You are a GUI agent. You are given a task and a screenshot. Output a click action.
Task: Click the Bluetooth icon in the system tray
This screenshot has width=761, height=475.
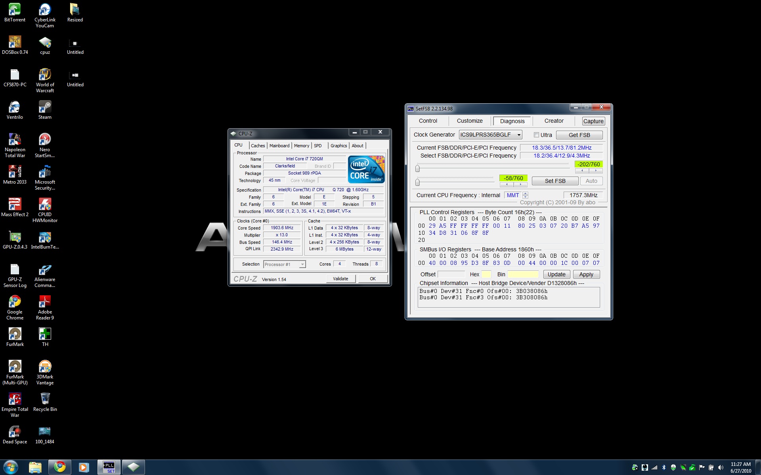pyautogui.click(x=664, y=467)
